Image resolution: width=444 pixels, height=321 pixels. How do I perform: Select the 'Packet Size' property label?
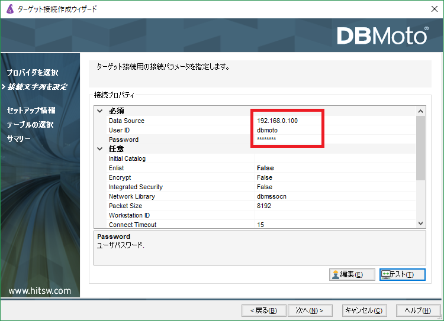[x=126, y=206]
